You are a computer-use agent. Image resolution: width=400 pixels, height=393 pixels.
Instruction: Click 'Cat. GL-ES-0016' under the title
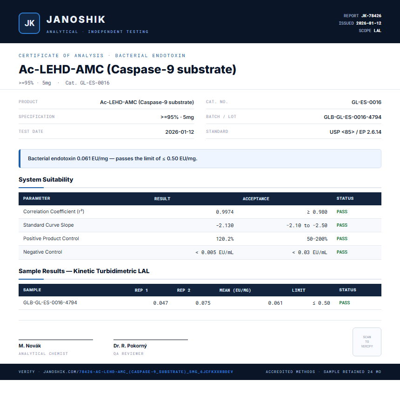(87, 83)
